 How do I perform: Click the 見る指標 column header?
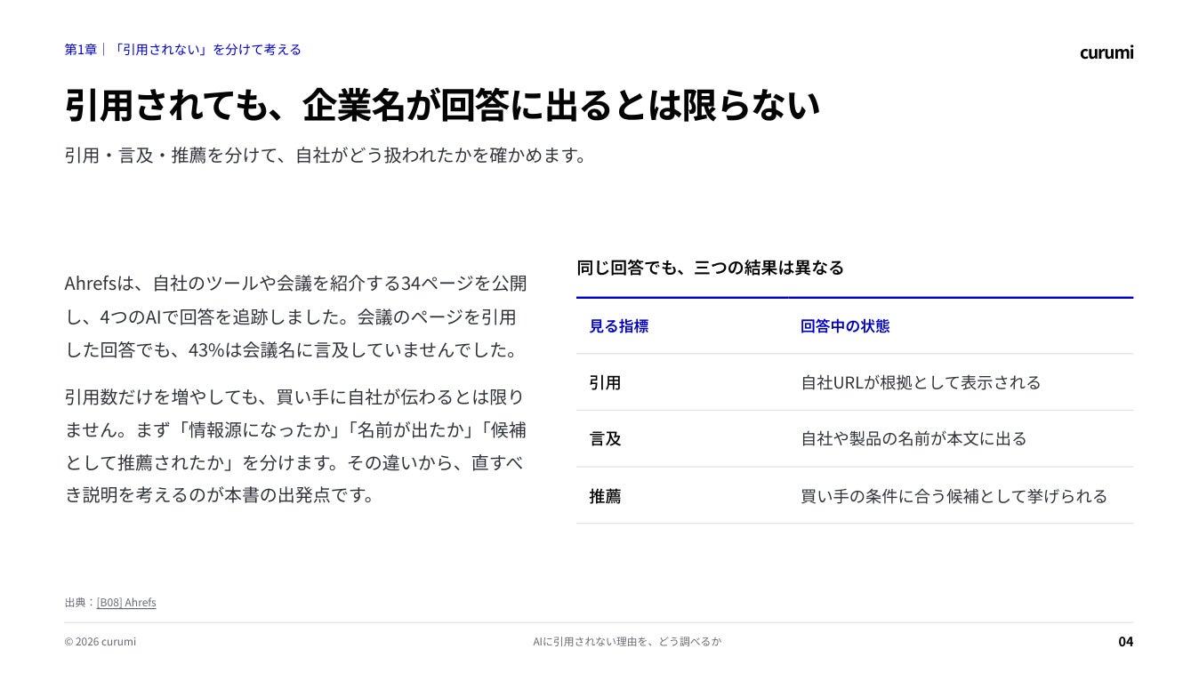(x=618, y=326)
